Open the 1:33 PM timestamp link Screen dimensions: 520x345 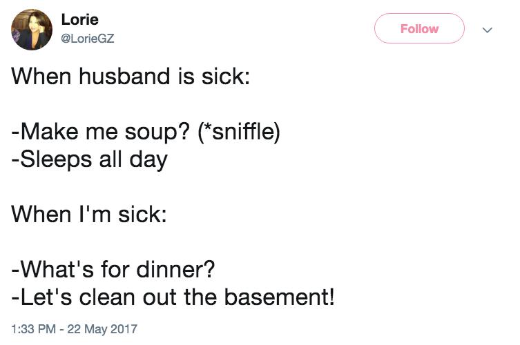(33, 328)
